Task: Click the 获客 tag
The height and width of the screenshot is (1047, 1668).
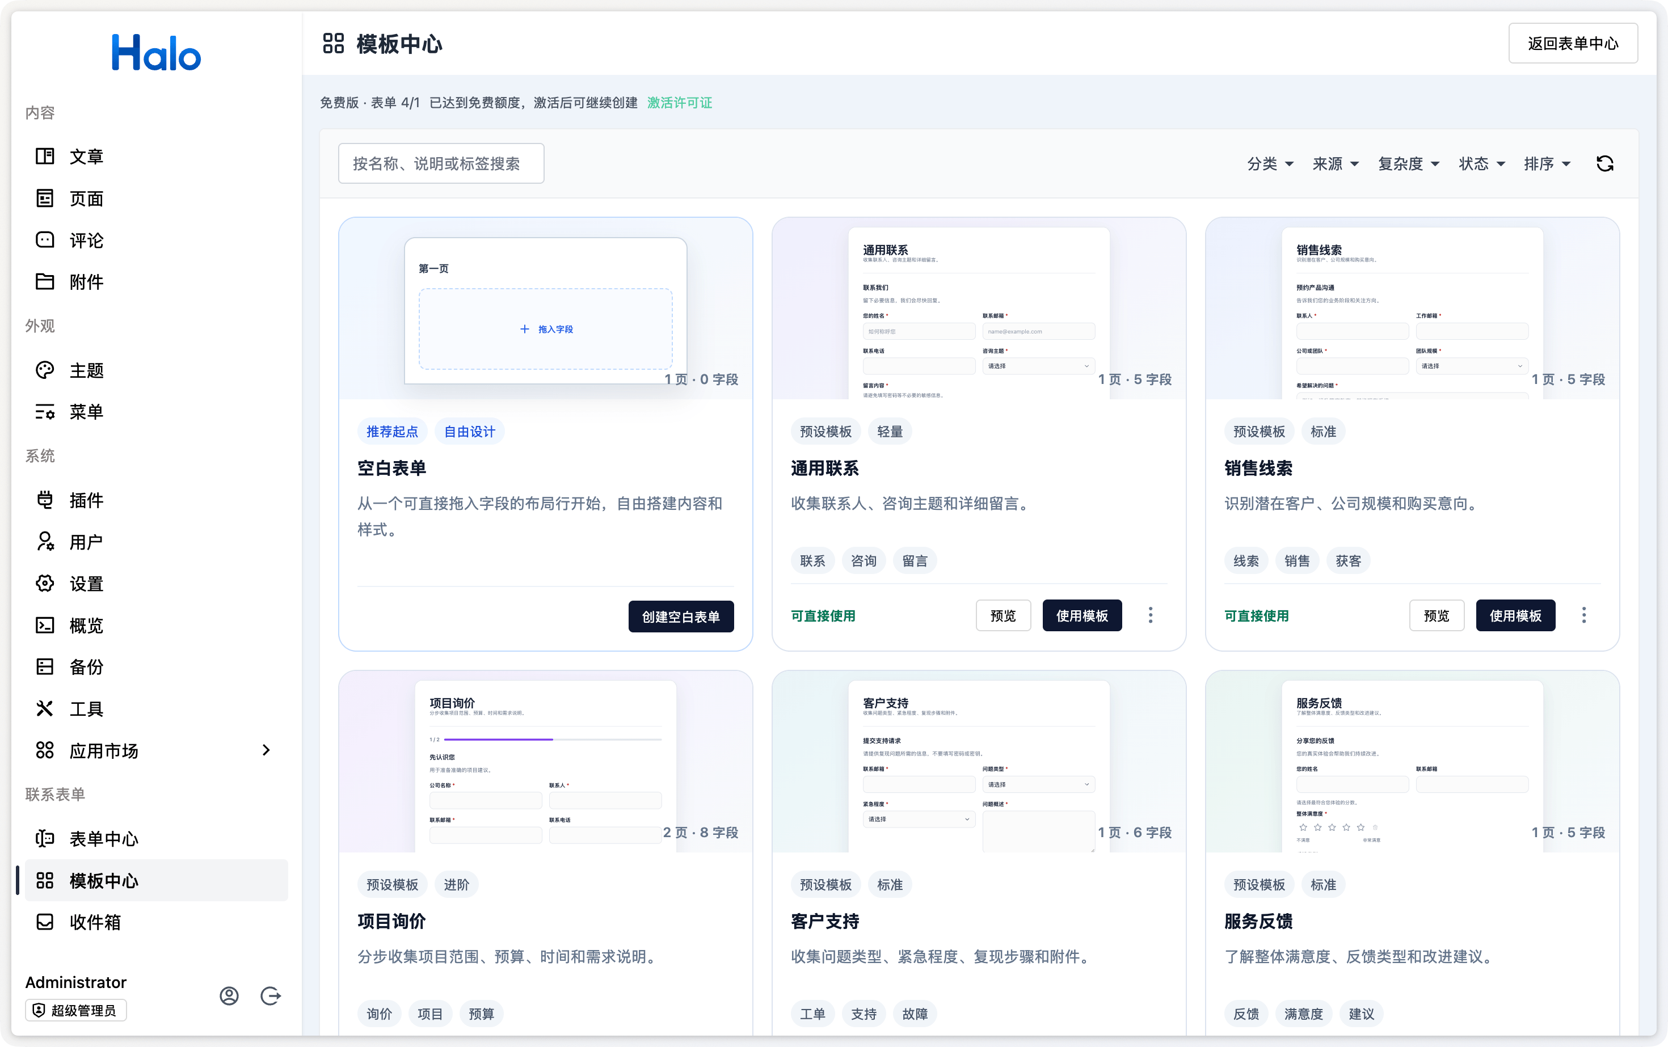Action: click(x=1348, y=561)
